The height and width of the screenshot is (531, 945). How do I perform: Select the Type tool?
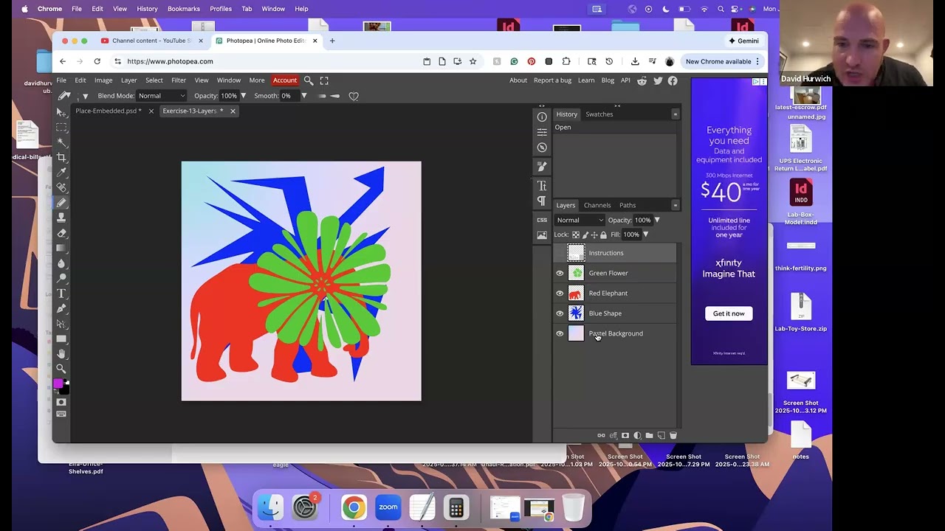click(x=61, y=294)
